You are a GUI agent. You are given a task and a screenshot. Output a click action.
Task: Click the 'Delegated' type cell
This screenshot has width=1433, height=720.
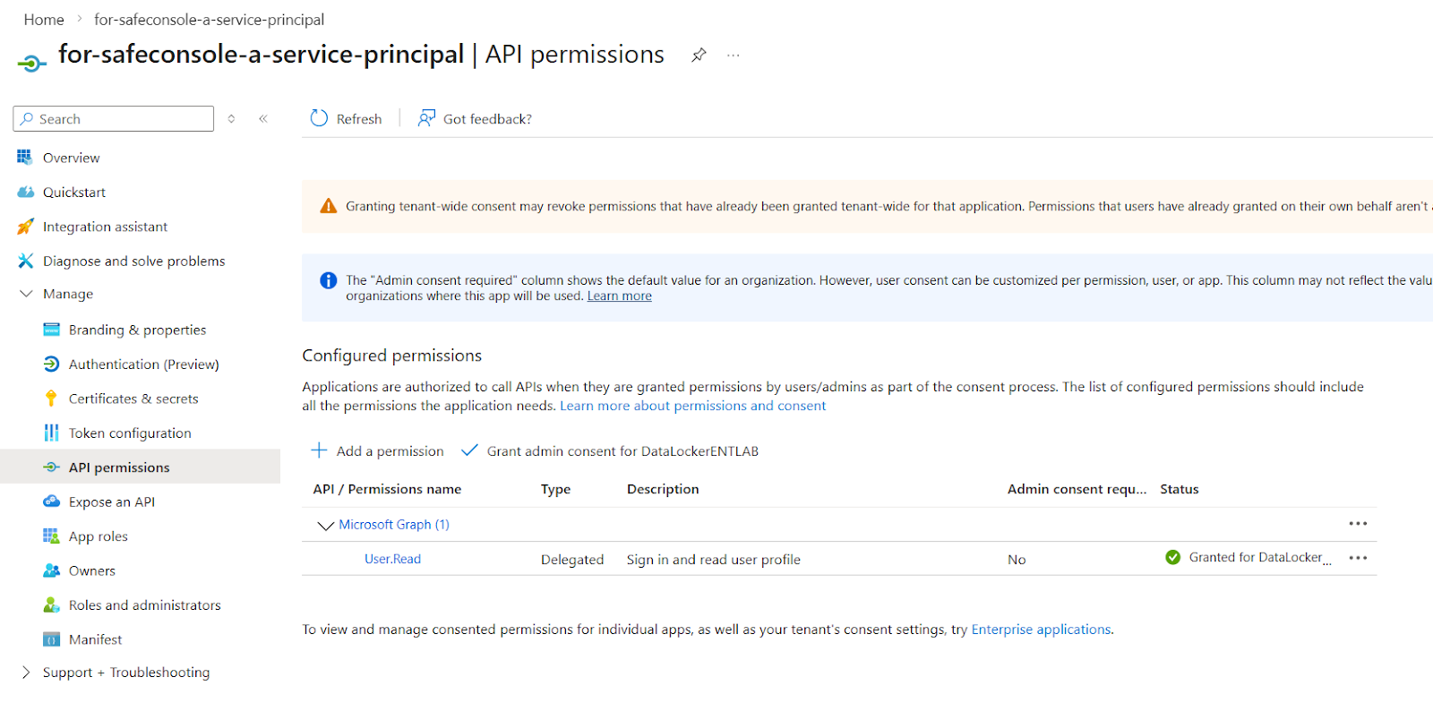[x=572, y=560]
